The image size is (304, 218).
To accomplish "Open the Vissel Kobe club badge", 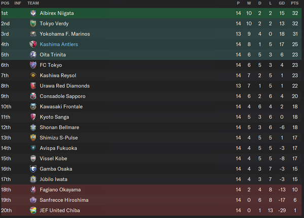I will (x=33, y=158).
